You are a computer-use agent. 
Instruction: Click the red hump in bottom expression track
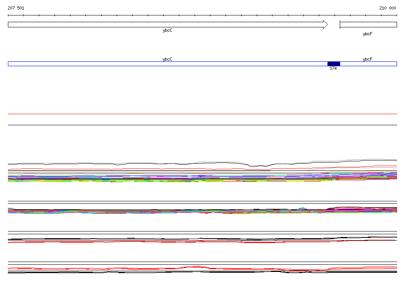(197, 267)
